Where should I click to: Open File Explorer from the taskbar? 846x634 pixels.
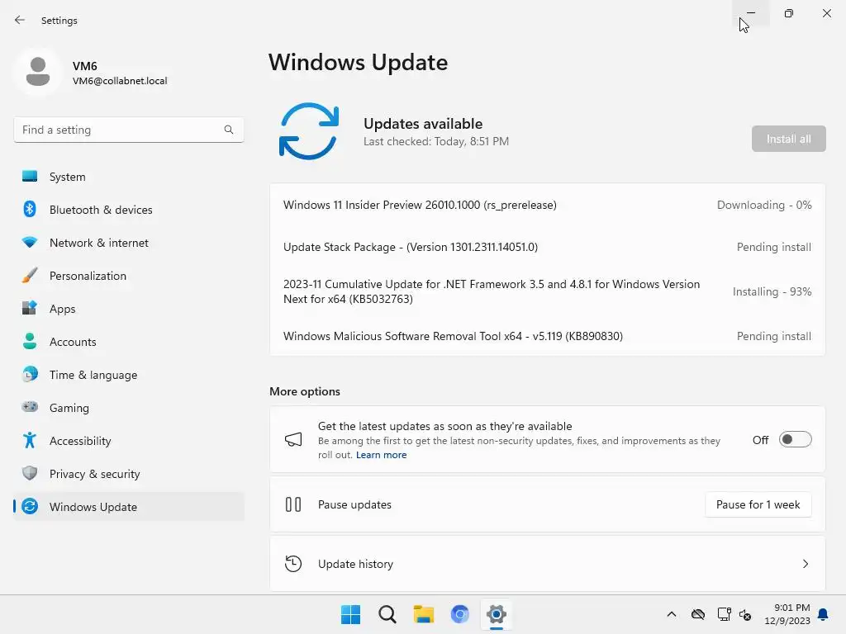click(x=424, y=614)
